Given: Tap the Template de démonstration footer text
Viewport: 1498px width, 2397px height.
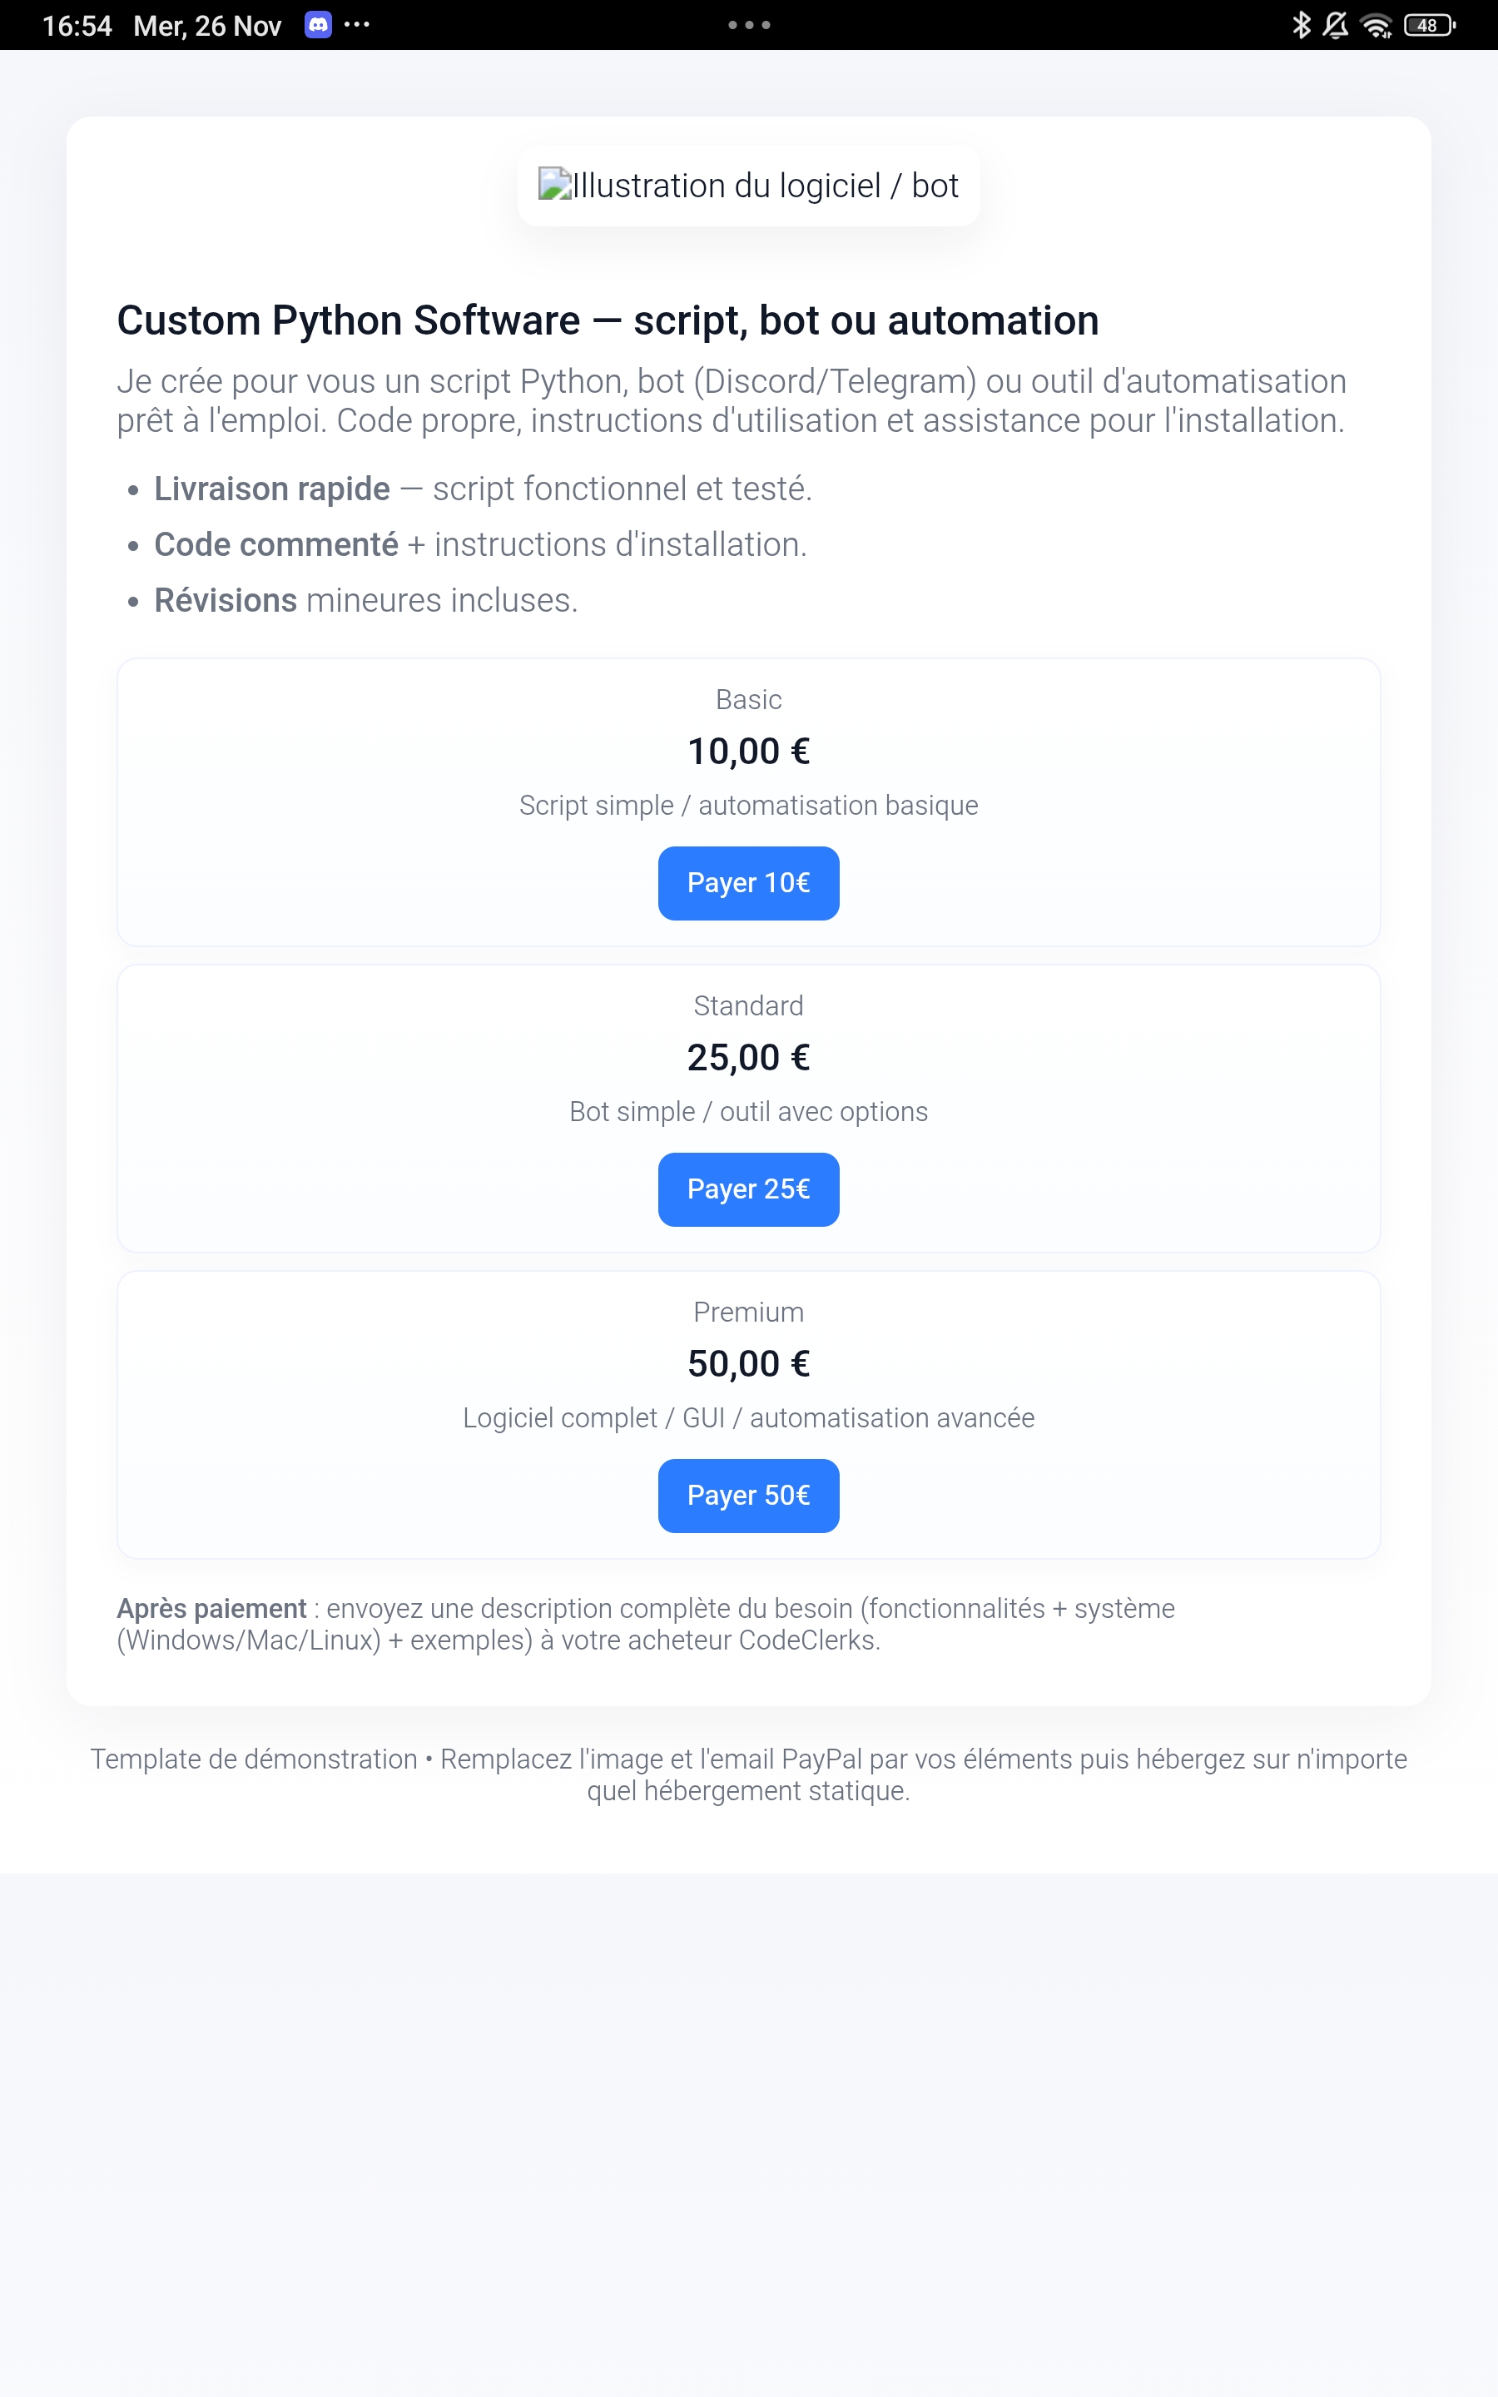Looking at the screenshot, I should (x=748, y=1773).
